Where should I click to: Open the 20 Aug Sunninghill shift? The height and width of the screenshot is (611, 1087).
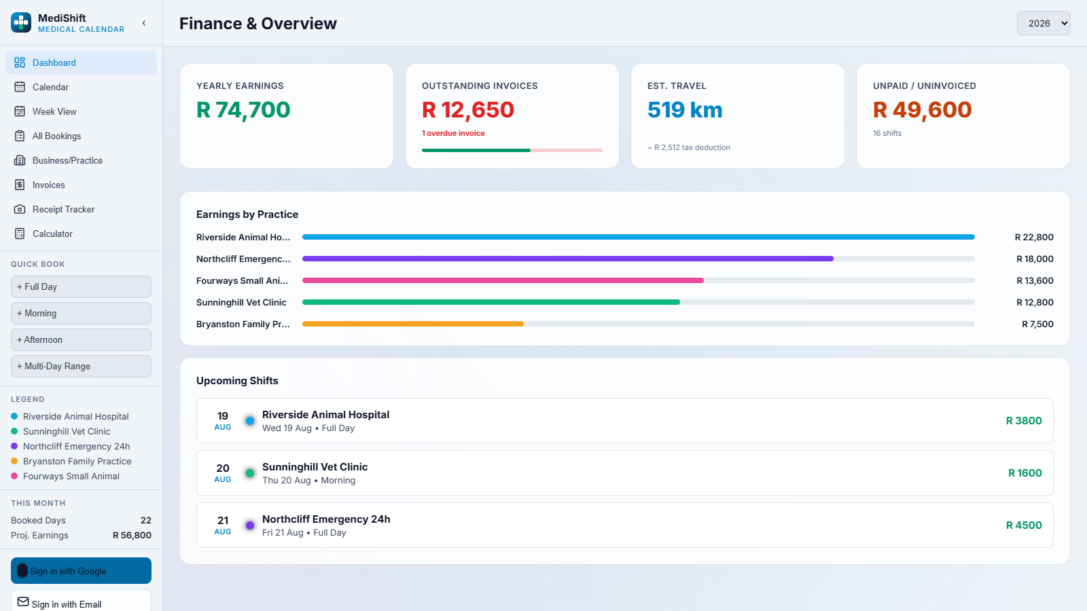coord(625,473)
